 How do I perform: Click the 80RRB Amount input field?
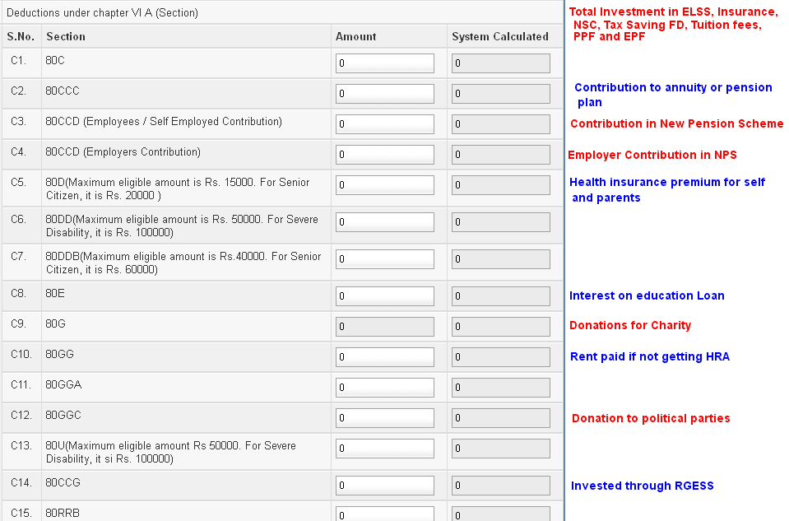point(385,514)
